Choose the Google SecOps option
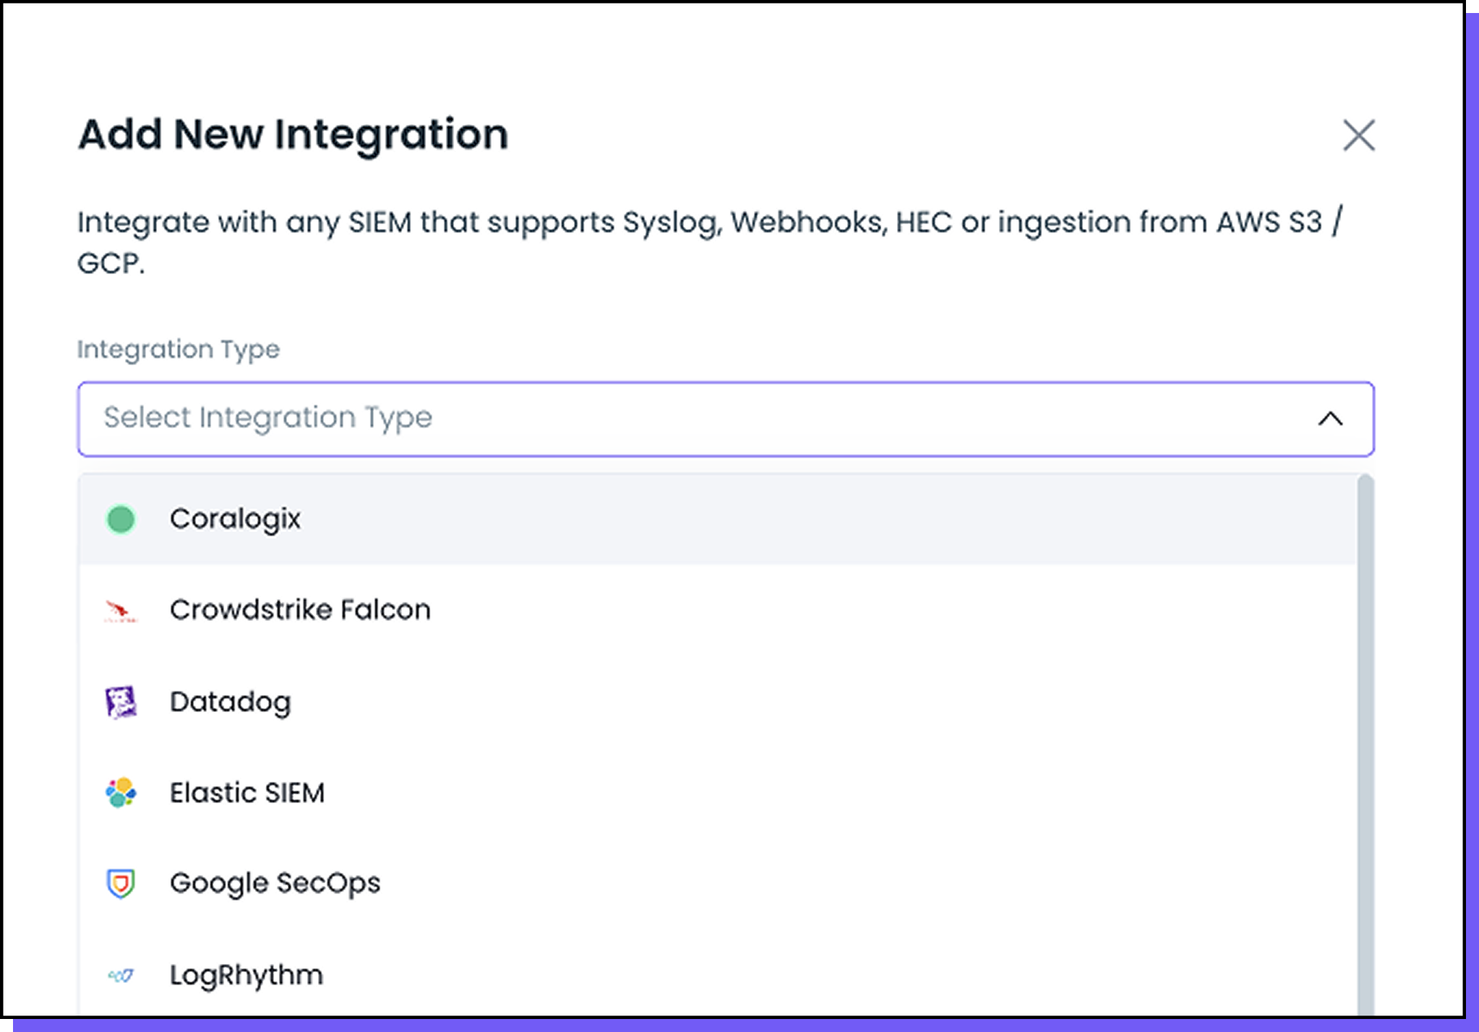 717,883
